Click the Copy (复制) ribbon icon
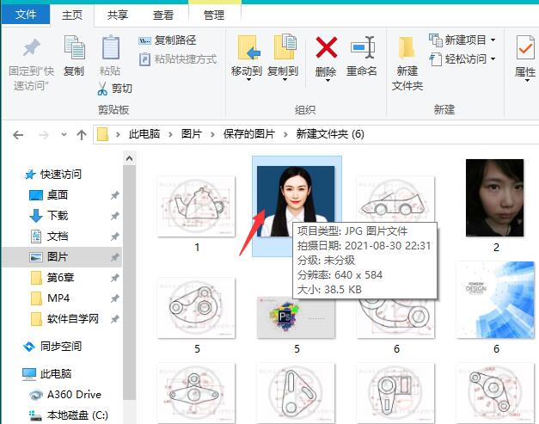 (x=74, y=47)
